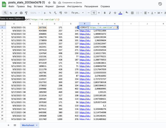
Task: Open the zoom 100% dropdown
Action: point(35,13)
